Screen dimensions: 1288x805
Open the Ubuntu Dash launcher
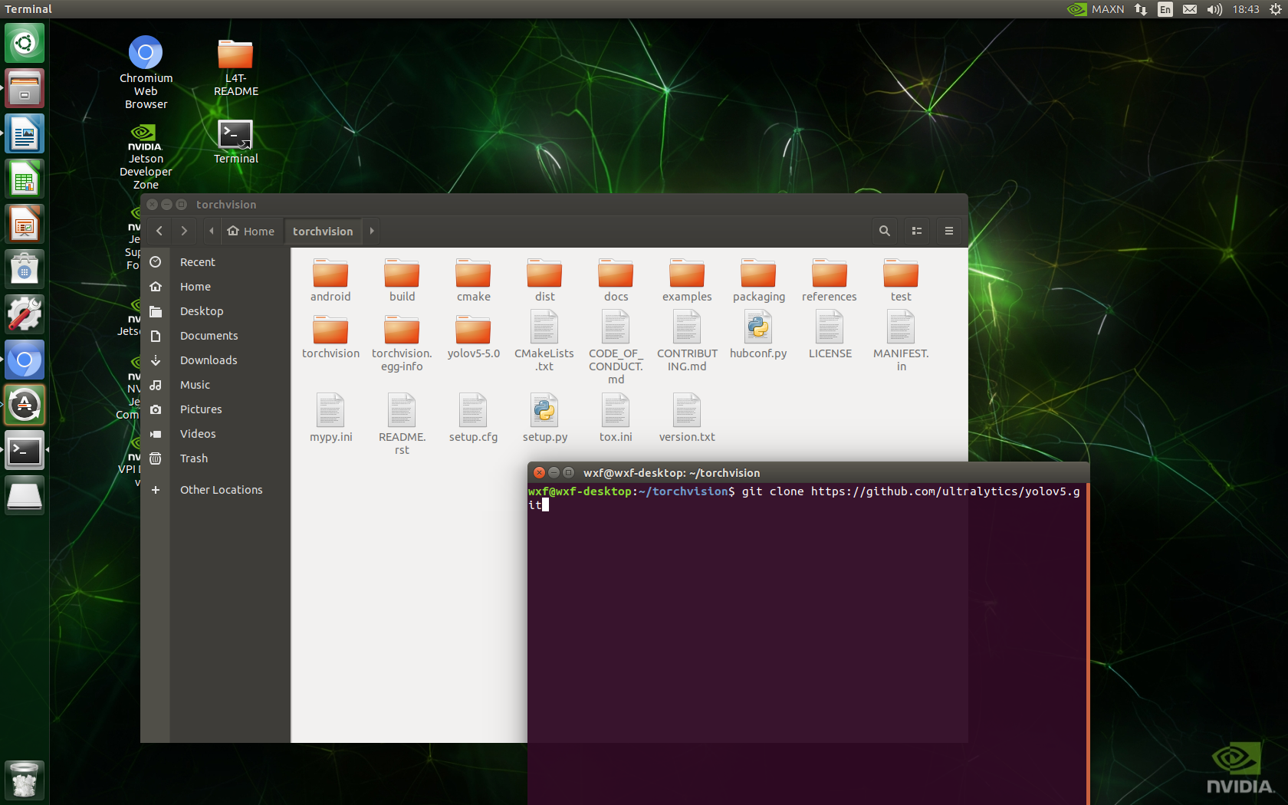pos(24,43)
